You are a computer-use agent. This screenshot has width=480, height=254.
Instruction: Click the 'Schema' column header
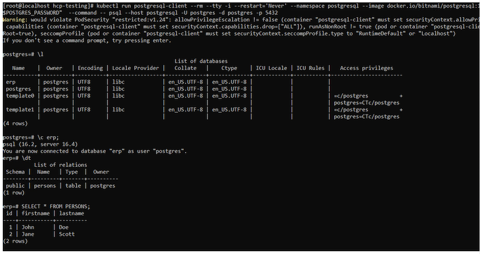[15, 171]
